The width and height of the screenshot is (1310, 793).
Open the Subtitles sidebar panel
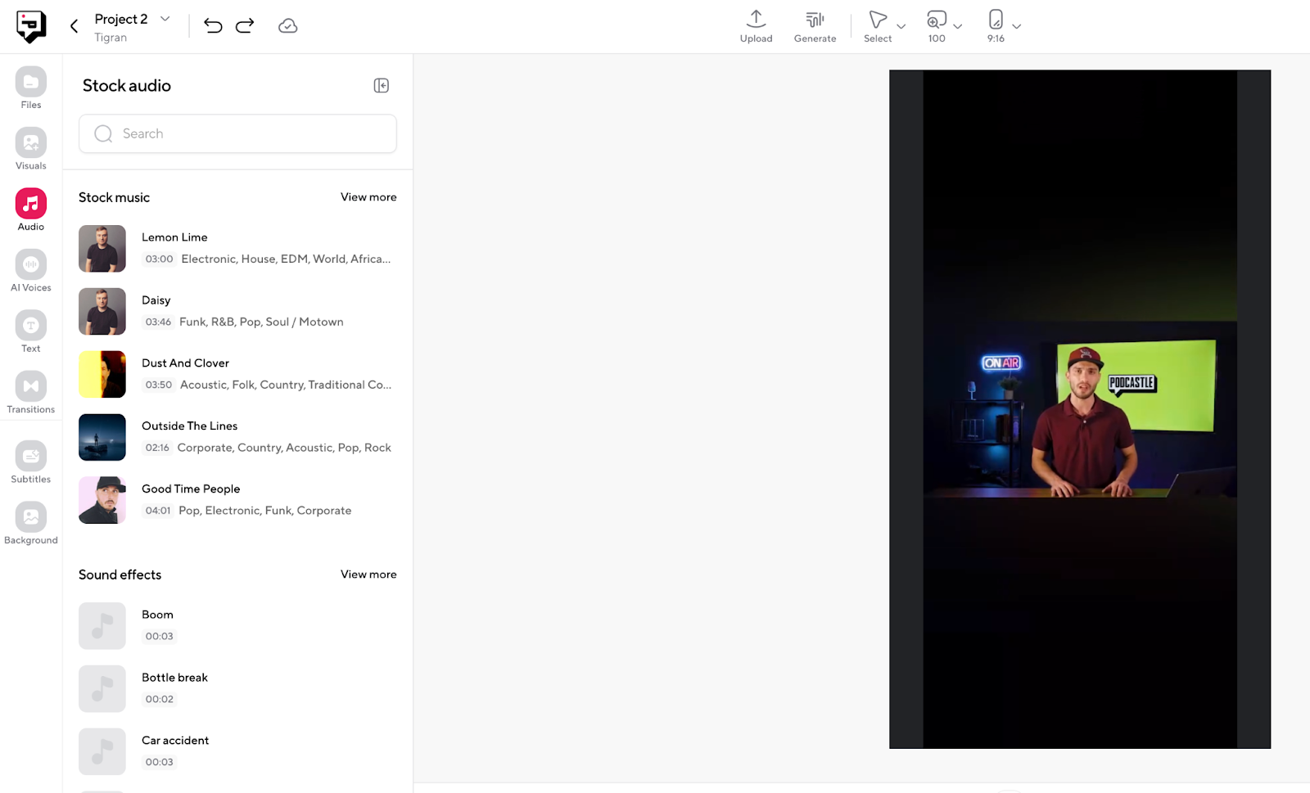click(x=31, y=462)
